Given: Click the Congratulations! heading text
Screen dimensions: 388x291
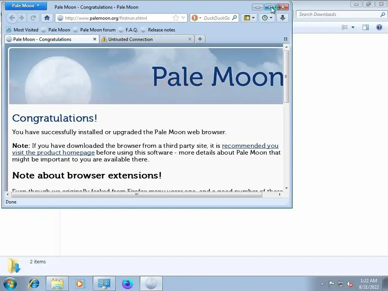Looking at the screenshot, I should 55,118.
